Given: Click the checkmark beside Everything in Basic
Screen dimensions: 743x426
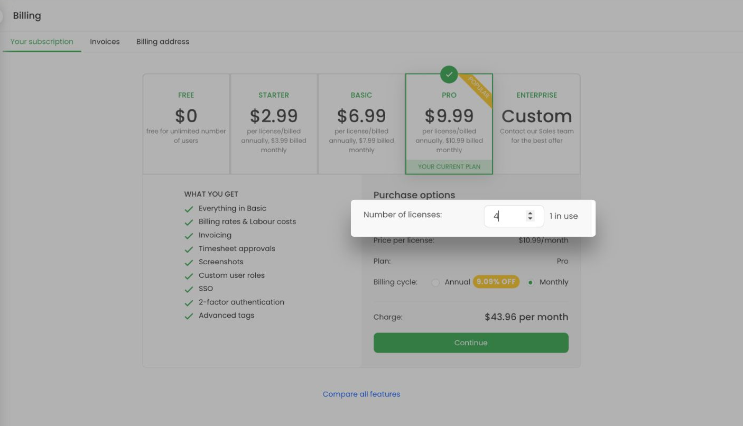Looking at the screenshot, I should [189, 209].
